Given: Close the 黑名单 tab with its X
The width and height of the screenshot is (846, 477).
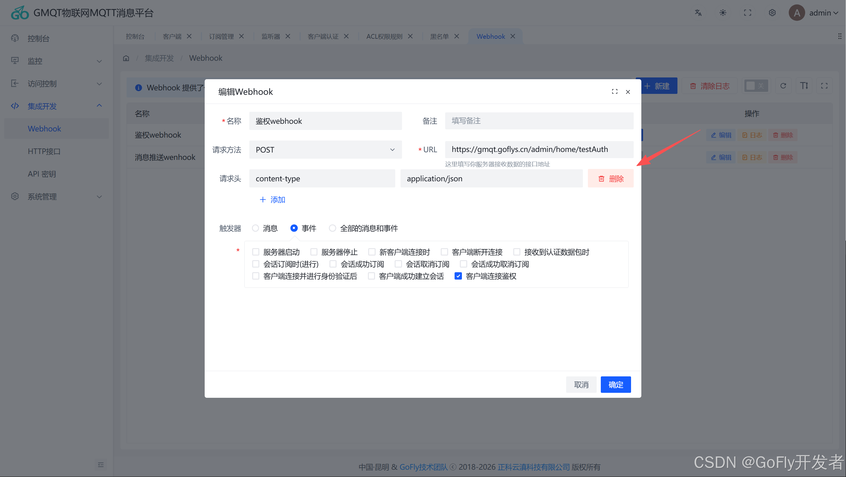Looking at the screenshot, I should [457, 36].
